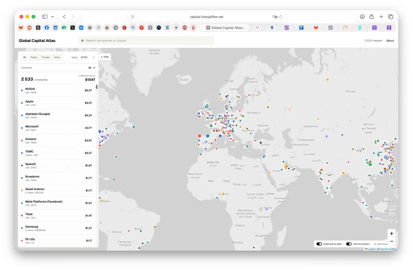The width and height of the screenshot is (413, 270).
Task: Select Meta Platforms (Facebook) row
Action: [x=57, y=203]
